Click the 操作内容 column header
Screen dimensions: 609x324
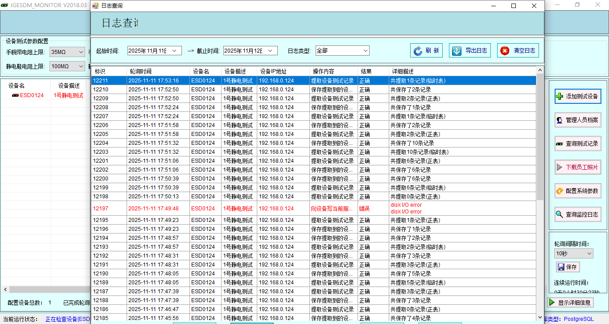333,71
